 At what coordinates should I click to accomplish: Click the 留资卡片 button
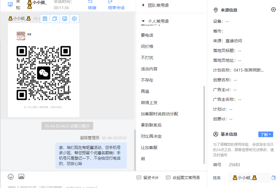click(148, 178)
